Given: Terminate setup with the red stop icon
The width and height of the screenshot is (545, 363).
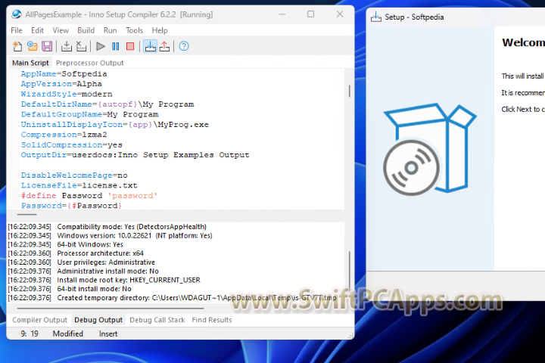Looking at the screenshot, I should [x=130, y=46].
